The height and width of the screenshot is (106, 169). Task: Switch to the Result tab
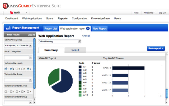click(x=75, y=50)
